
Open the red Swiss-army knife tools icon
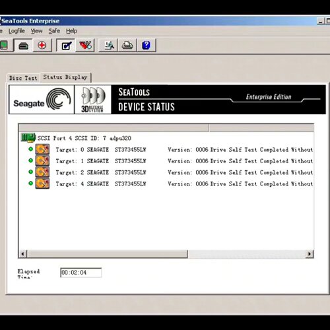(85, 46)
